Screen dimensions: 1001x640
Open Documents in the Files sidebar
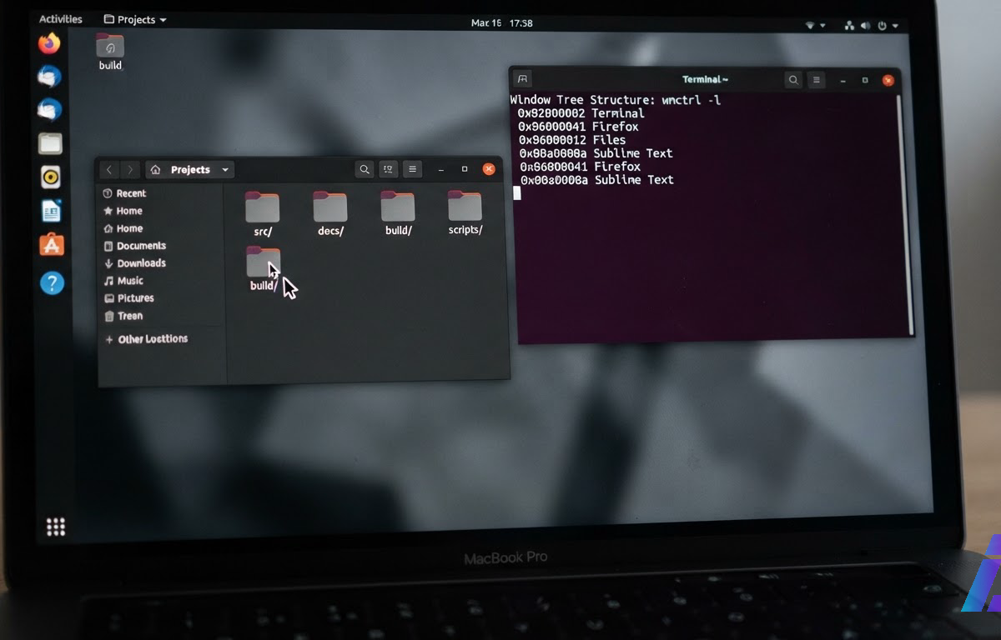[x=135, y=246]
